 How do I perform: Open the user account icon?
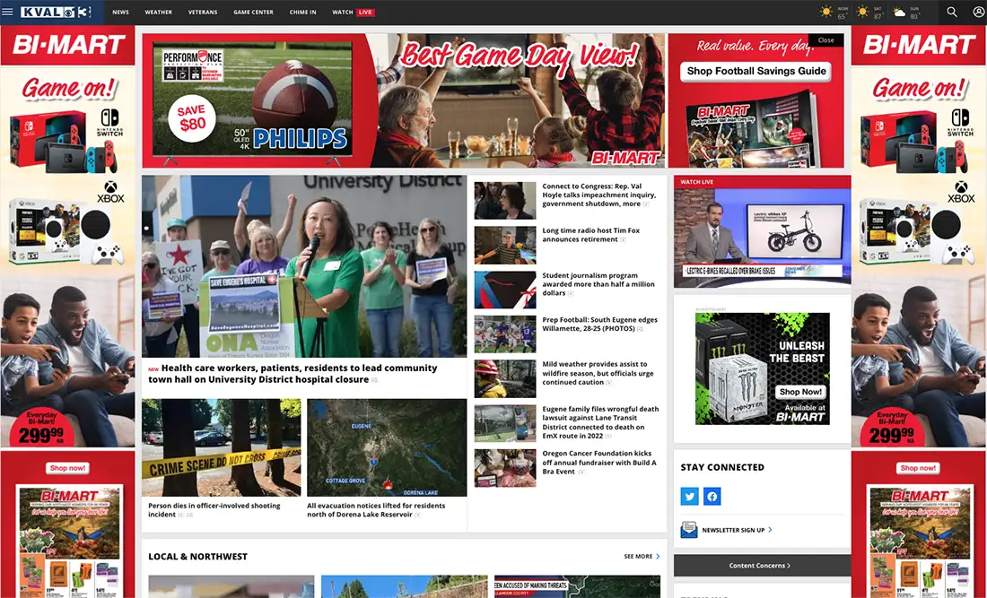click(979, 12)
